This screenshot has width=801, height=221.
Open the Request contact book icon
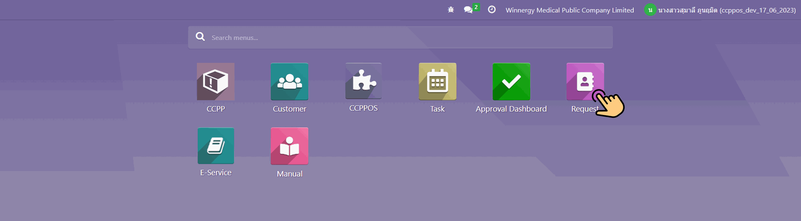pos(585,81)
